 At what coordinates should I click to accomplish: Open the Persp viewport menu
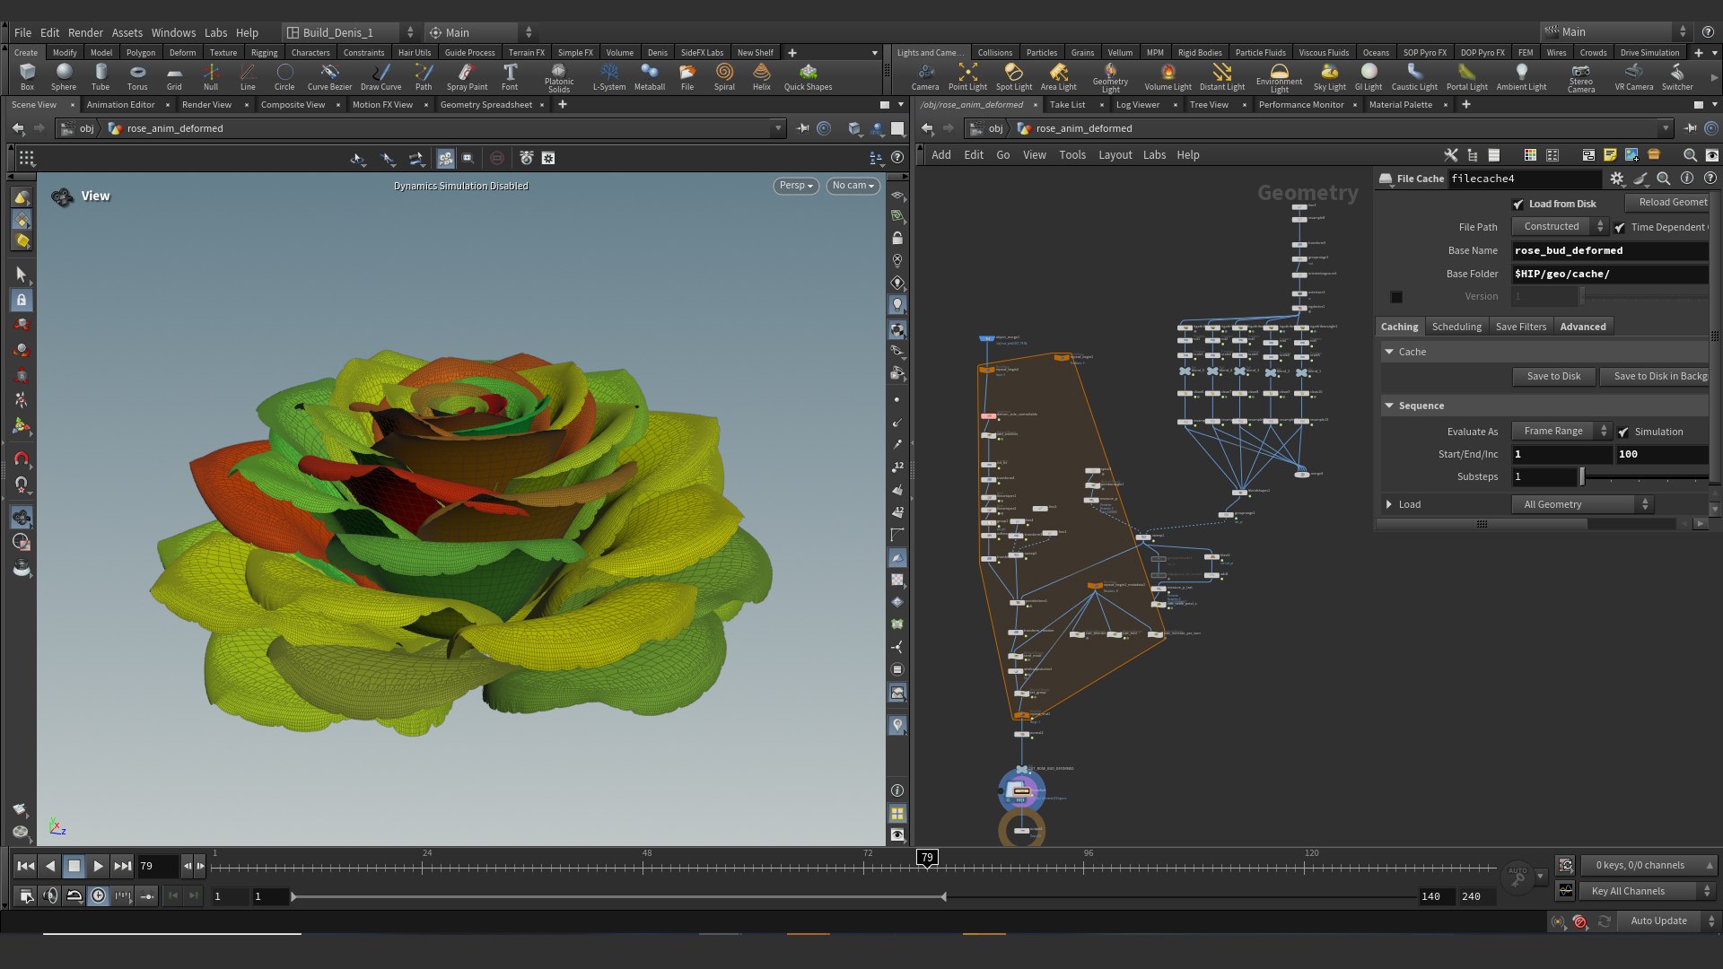point(796,186)
